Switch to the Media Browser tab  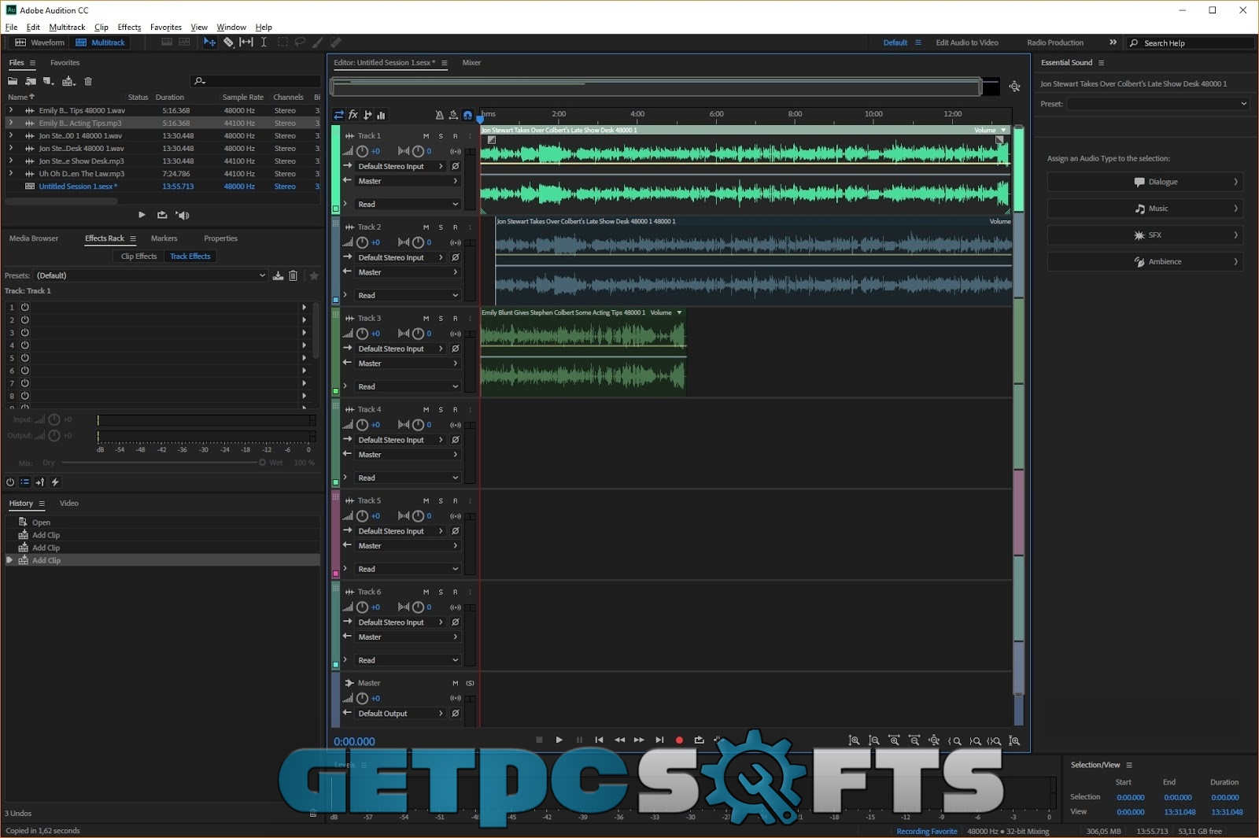pos(34,238)
